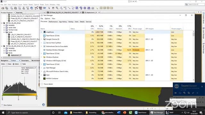Open the Startup tab
Screen dimensions: 205x115
[71, 22]
